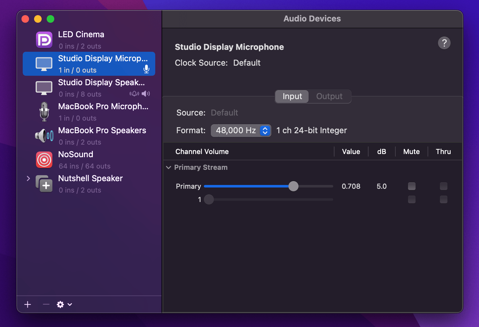Screen dimensions: 479x327
Task: Click the default output speaker badge
Action: pos(146,93)
